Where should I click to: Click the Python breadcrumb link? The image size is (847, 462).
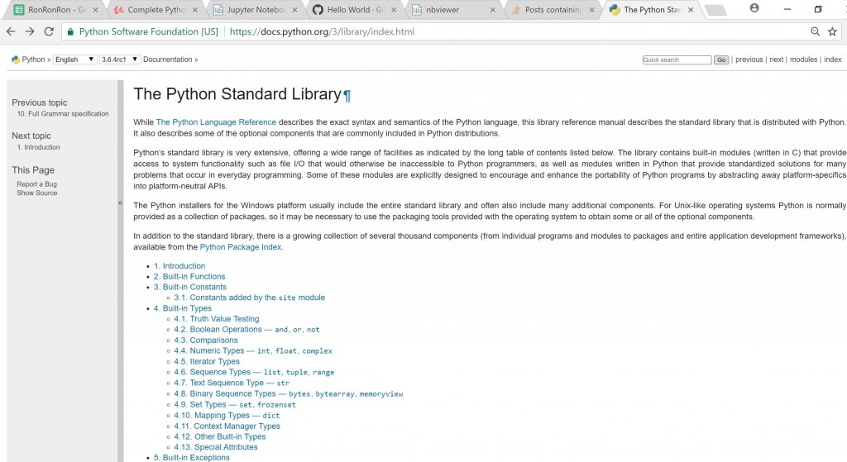[33, 60]
